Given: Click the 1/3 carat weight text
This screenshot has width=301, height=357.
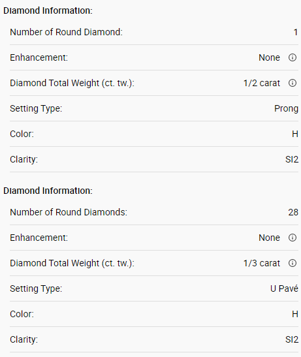Looking at the screenshot, I should [262, 263].
